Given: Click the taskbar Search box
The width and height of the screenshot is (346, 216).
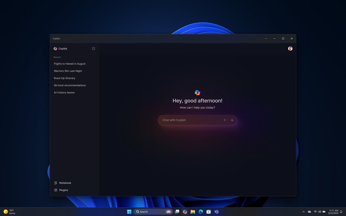Looking at the screenshot, I should tap(153, 212).
